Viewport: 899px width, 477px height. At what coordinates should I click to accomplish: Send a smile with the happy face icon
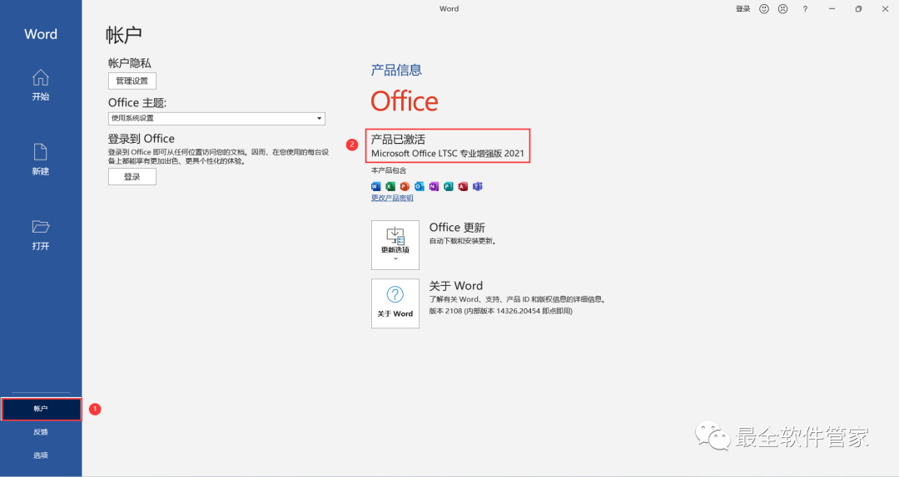pyautogui.click(x=764, y=8)
